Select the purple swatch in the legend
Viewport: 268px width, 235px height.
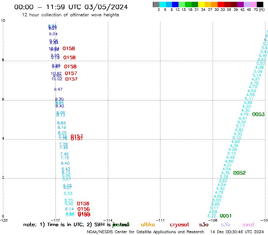pos(240,4)
